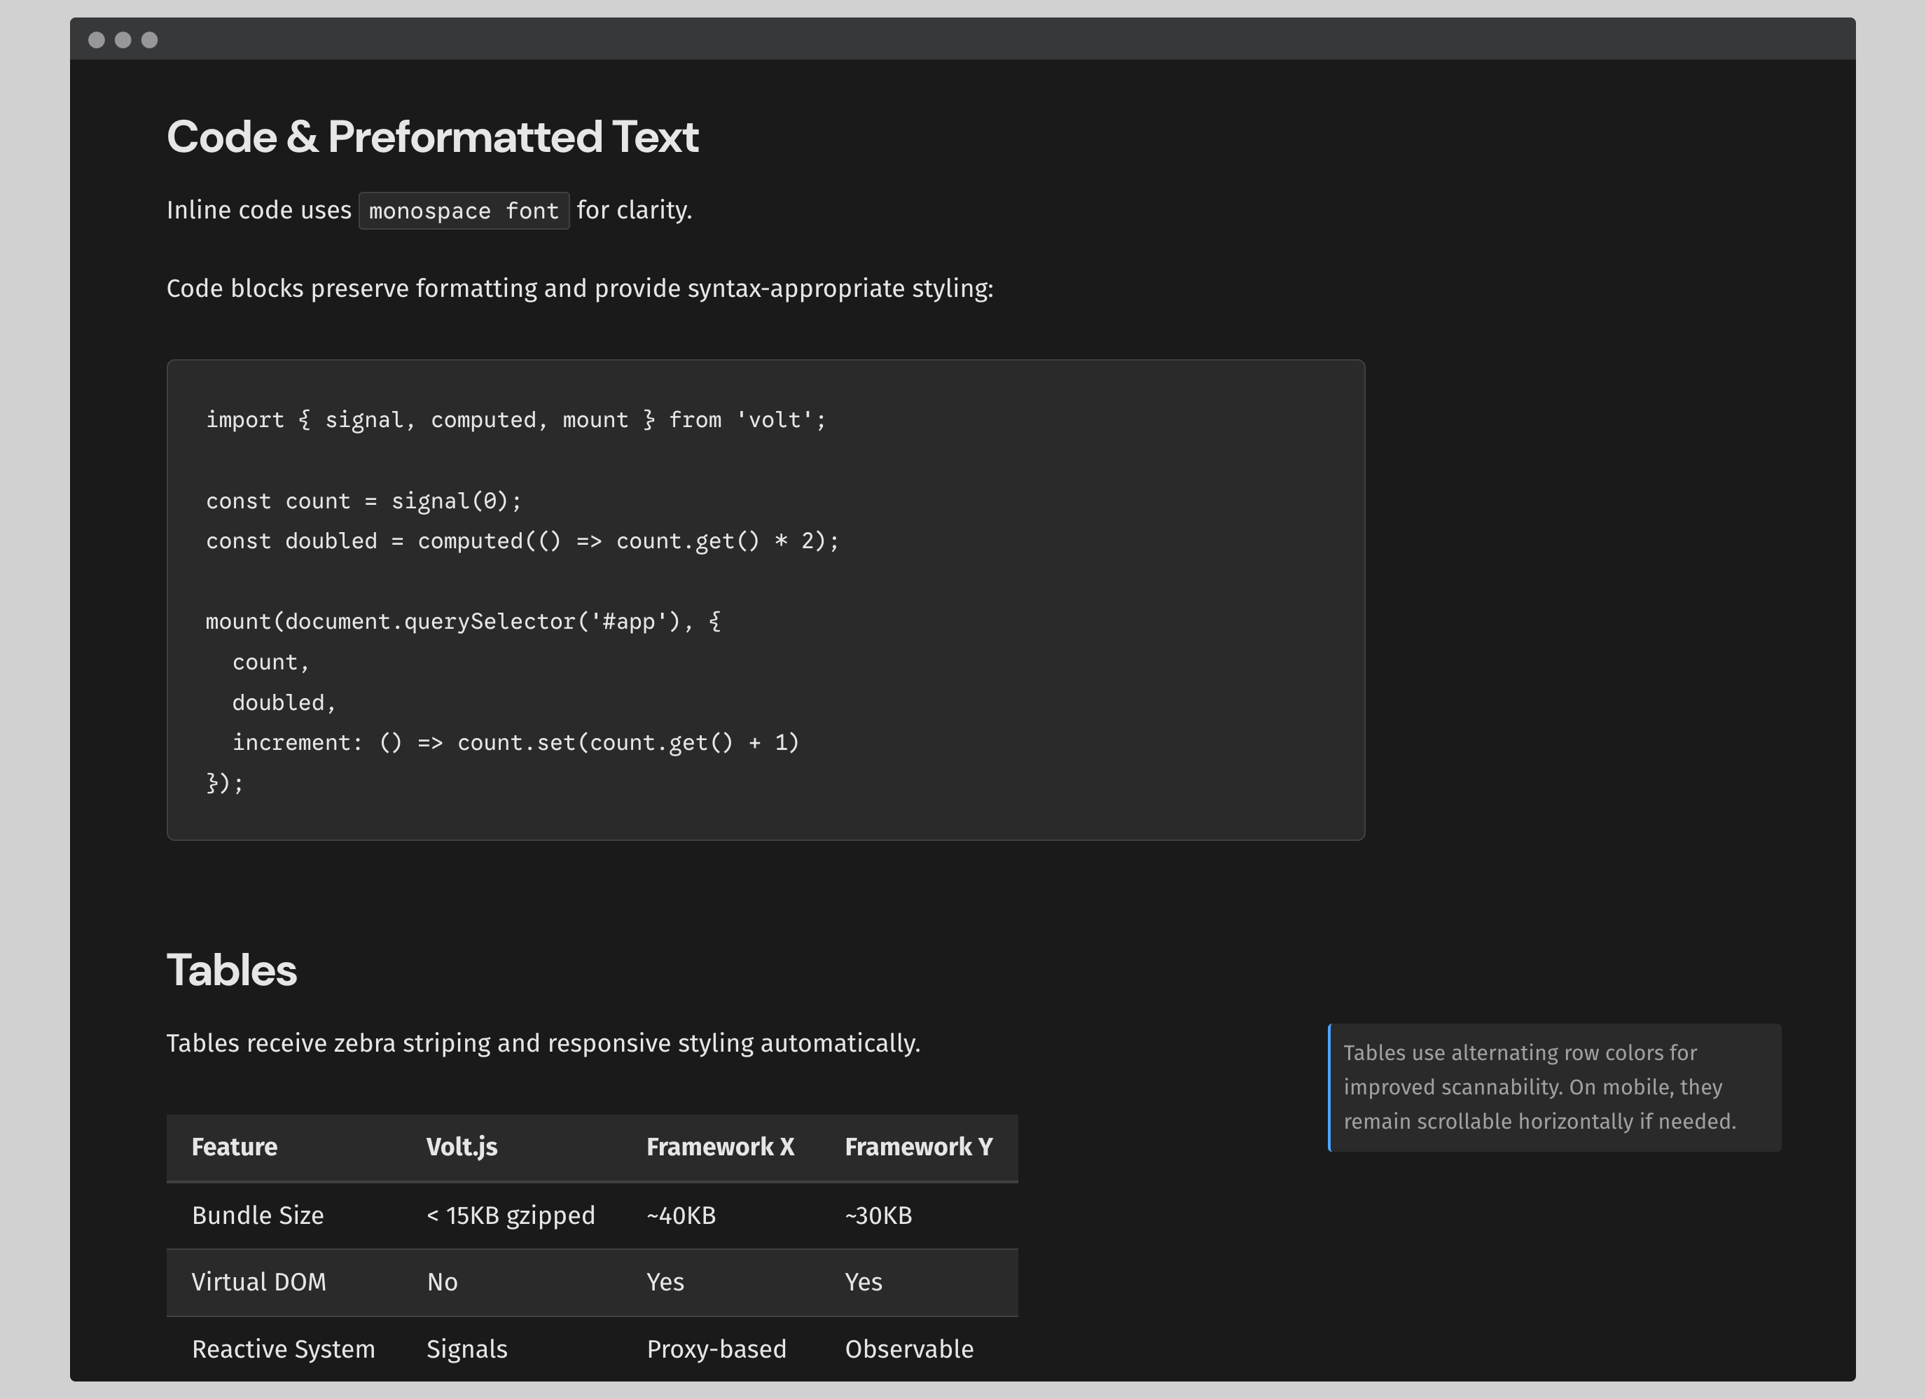This screenshot has height=1399, width=1926.
Task: Click the 'Tables' section heading
Action: pyautogui.click(x=231, y=970)
